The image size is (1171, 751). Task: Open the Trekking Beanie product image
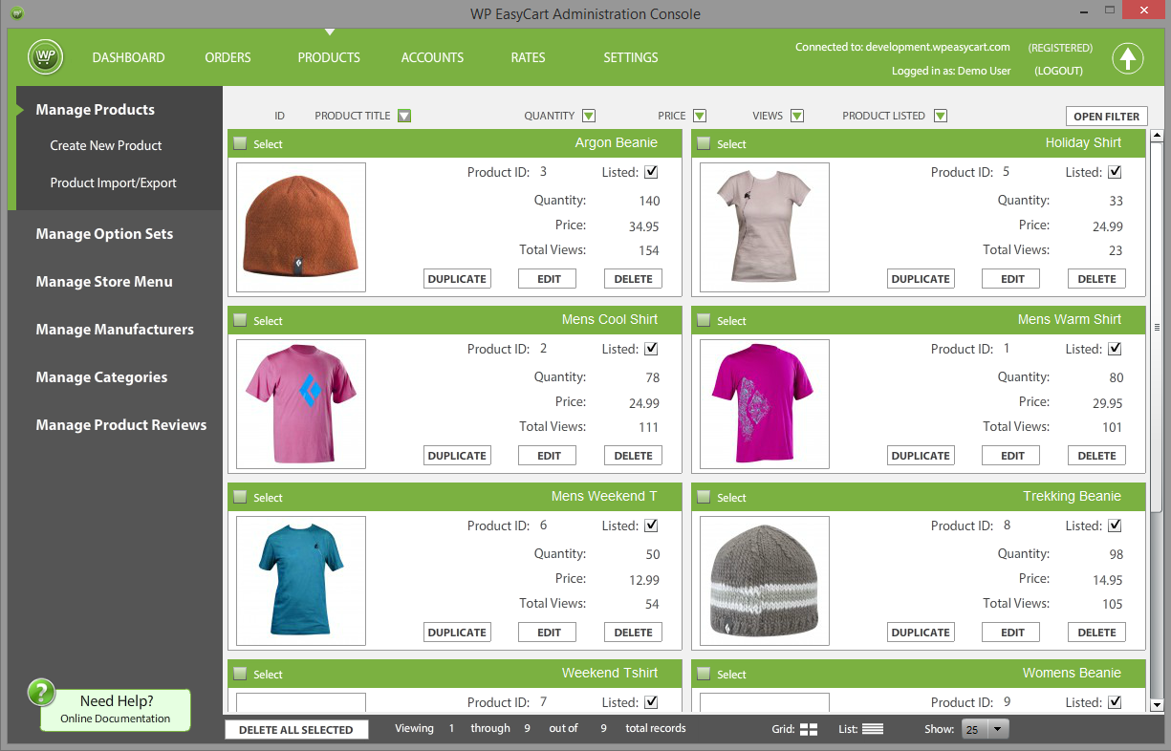pos(765,581)
